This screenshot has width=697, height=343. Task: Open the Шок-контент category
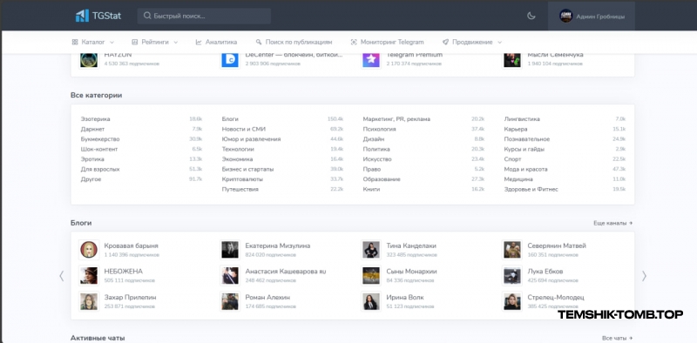coord(99,149)
